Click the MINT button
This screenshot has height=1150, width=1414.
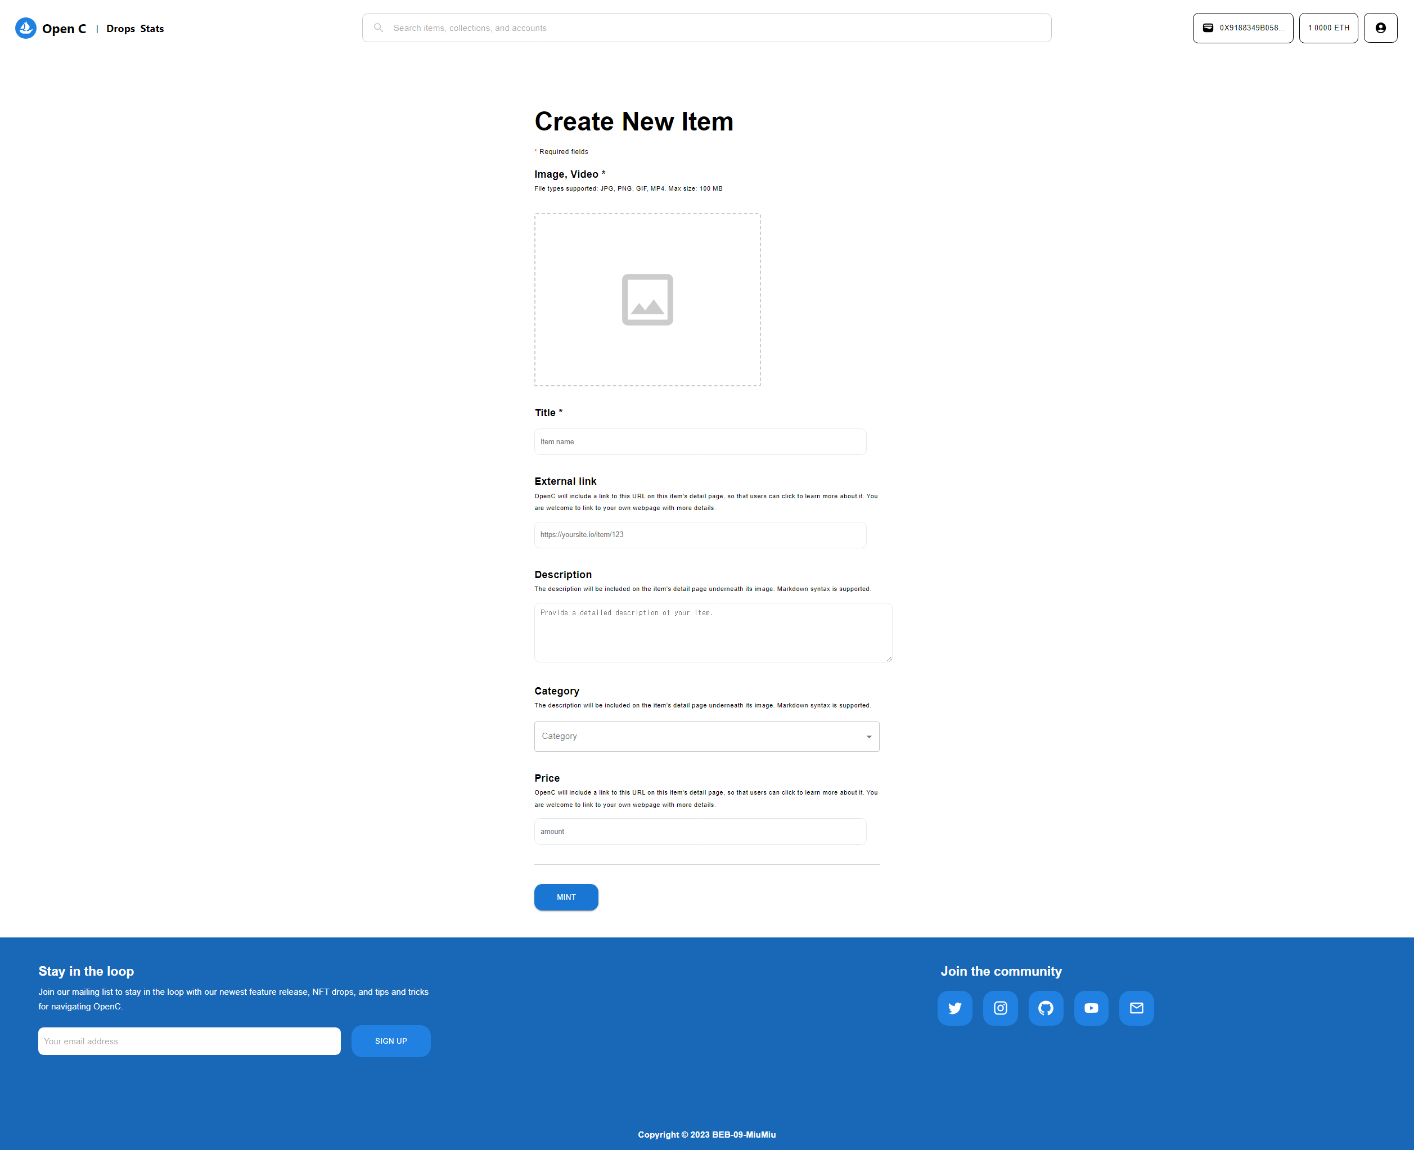[566, 896]
